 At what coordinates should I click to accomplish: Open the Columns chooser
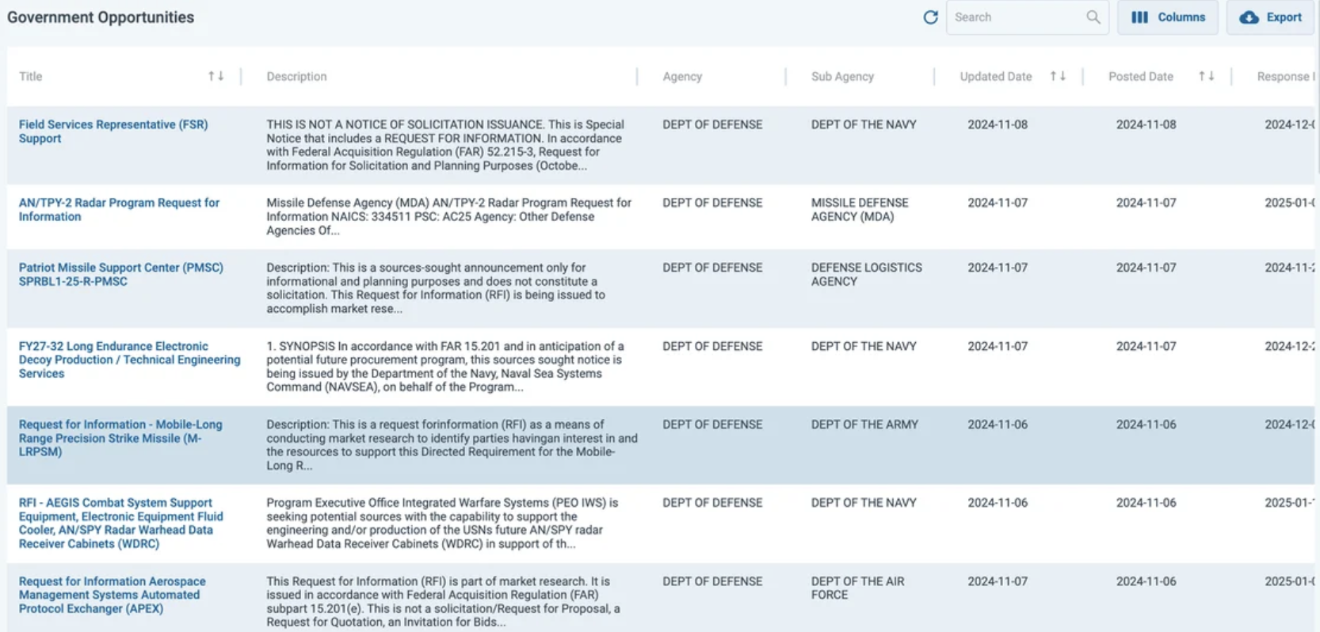pos(1168,17)
